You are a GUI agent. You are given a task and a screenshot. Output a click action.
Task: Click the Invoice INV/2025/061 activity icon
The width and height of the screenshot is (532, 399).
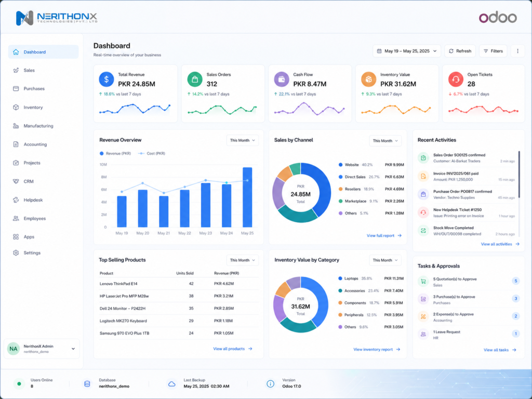click(x=423, y=176)
